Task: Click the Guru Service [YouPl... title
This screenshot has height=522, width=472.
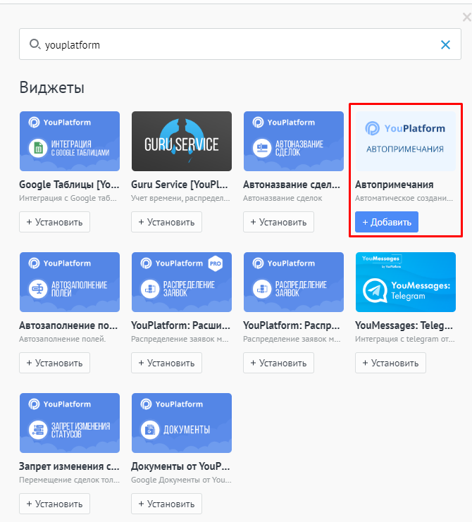Action: (180, 185)
